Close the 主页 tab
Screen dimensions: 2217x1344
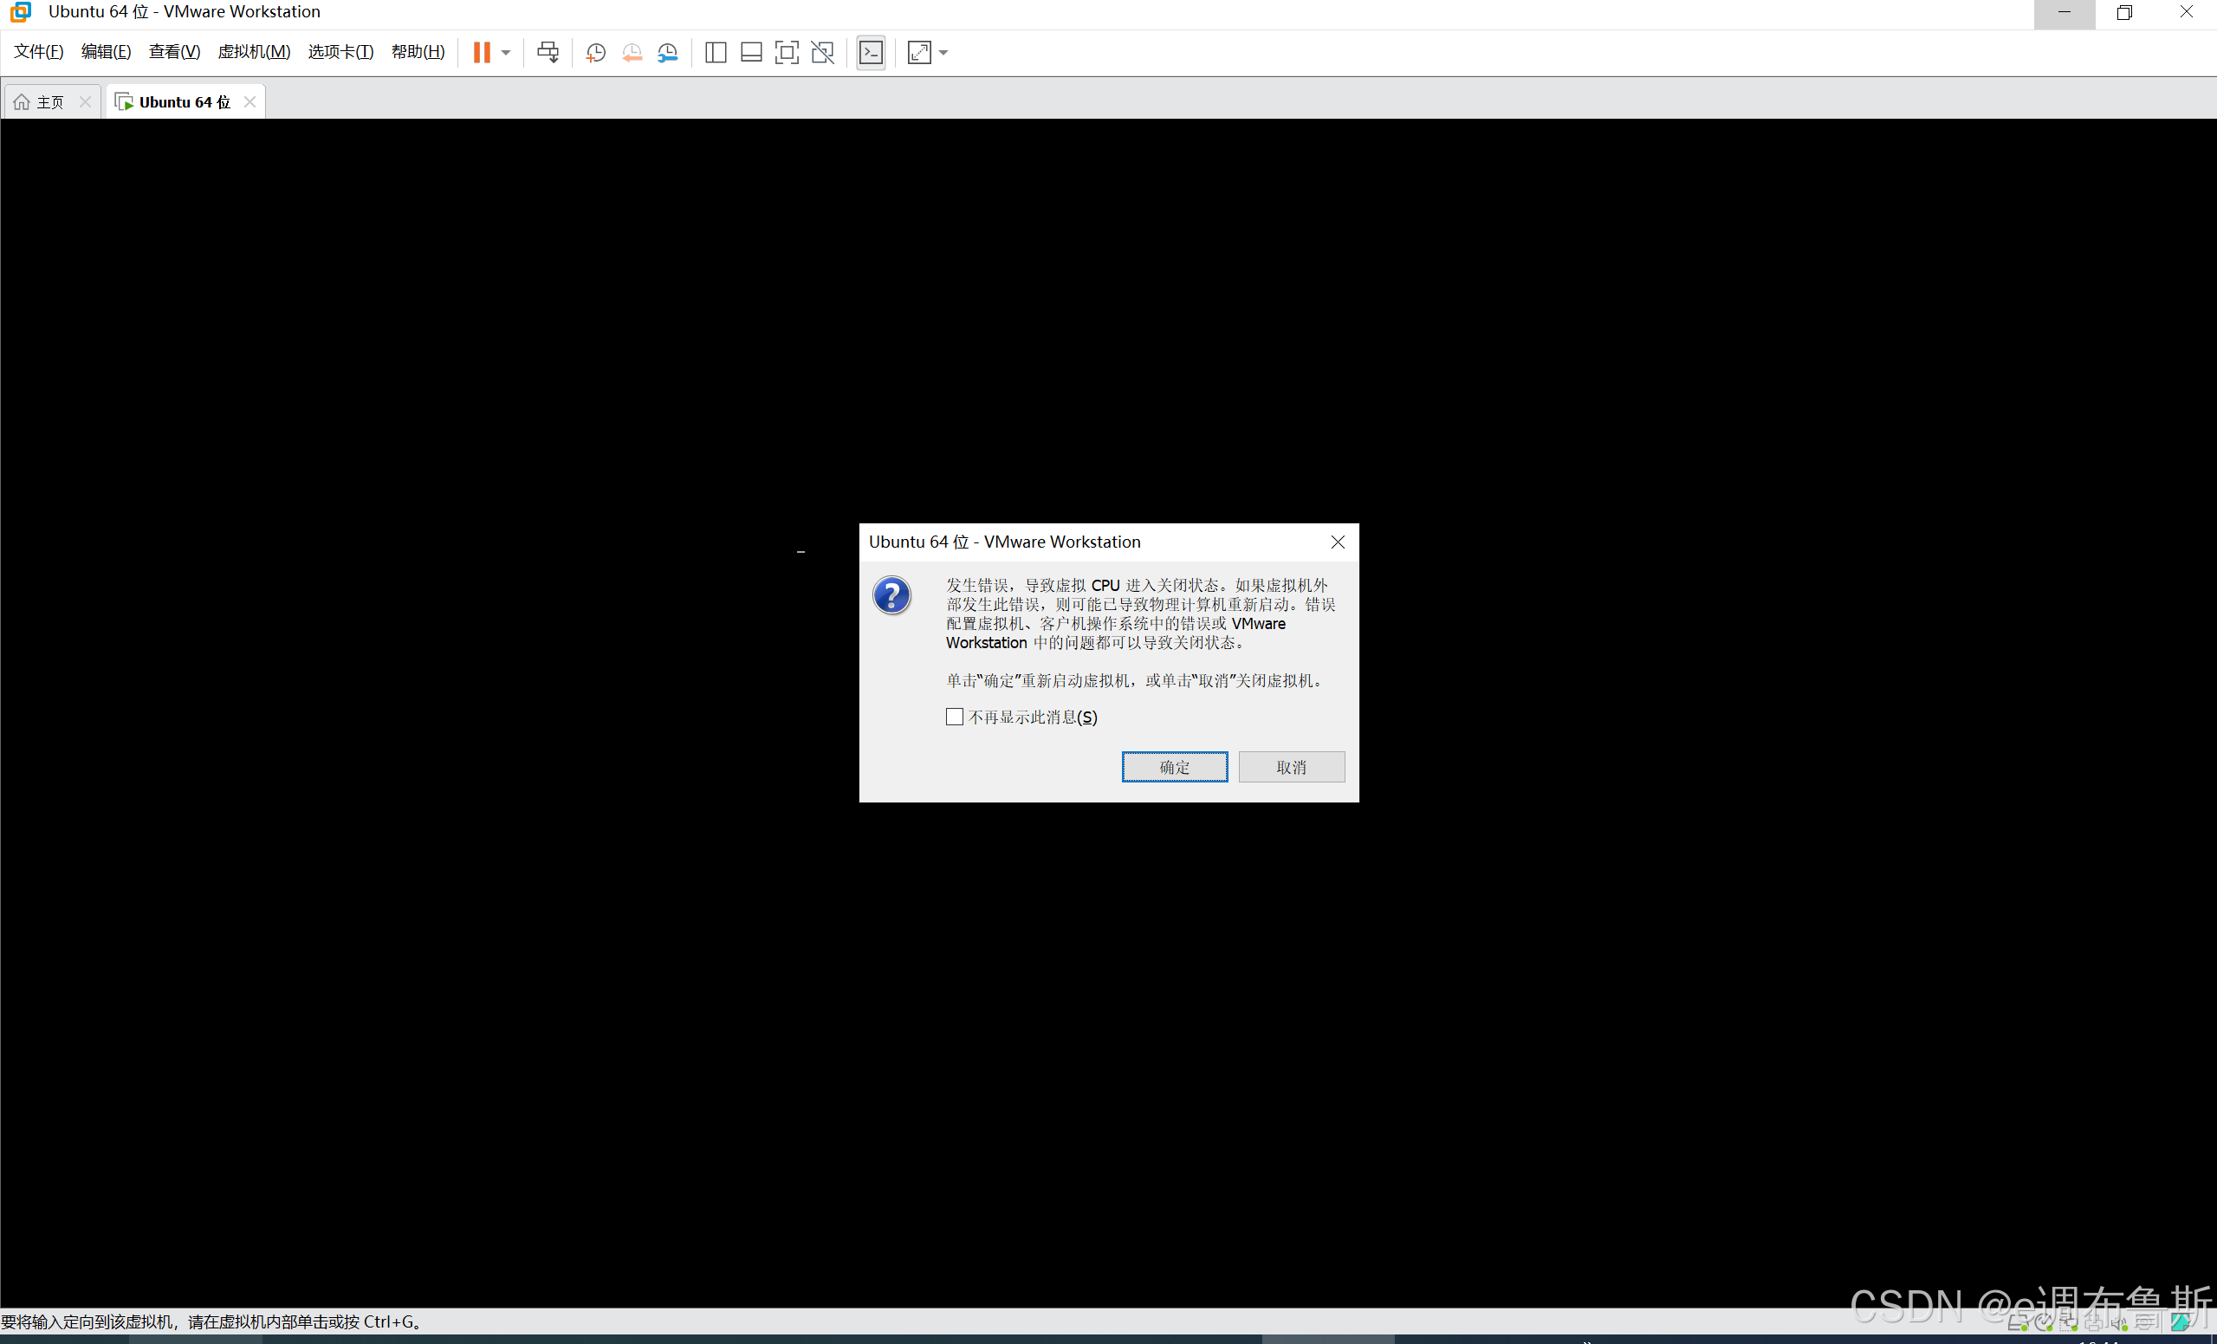pos(86,101)
